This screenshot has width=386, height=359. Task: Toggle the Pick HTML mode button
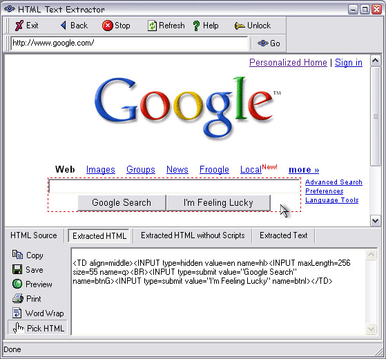(x=37, y=328)
